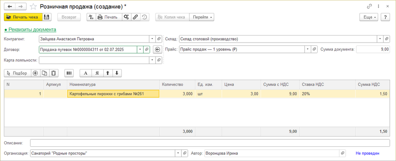Screen dimensions: 396x161
Task: Click the barcode scan icon
Action: click(69, 73)
